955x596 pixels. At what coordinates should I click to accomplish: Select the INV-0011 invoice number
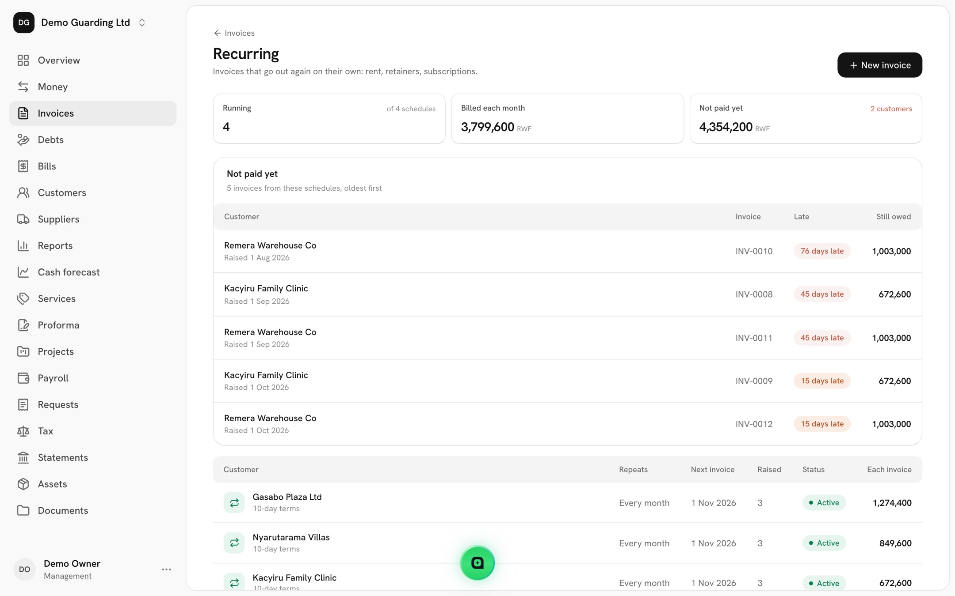(754, 338)
